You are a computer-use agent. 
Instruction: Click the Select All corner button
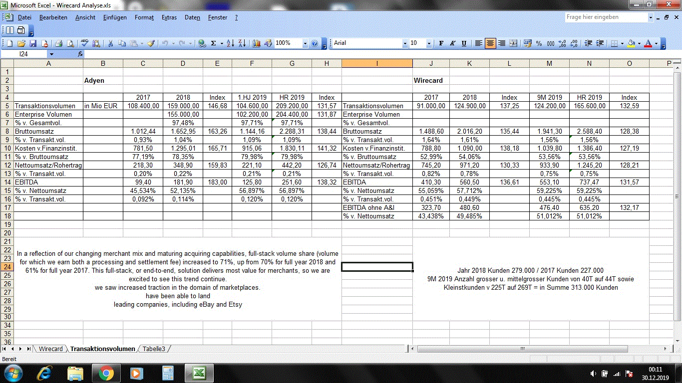[7, 63]
